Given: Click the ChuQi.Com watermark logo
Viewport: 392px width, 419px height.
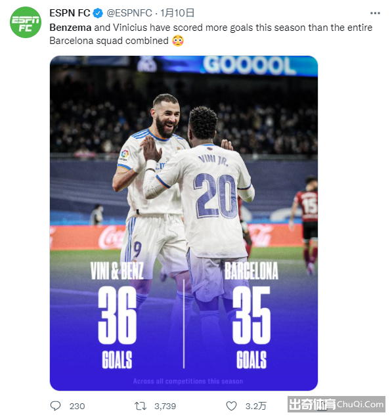Looking at the screenshot, I should pos(336,404).
